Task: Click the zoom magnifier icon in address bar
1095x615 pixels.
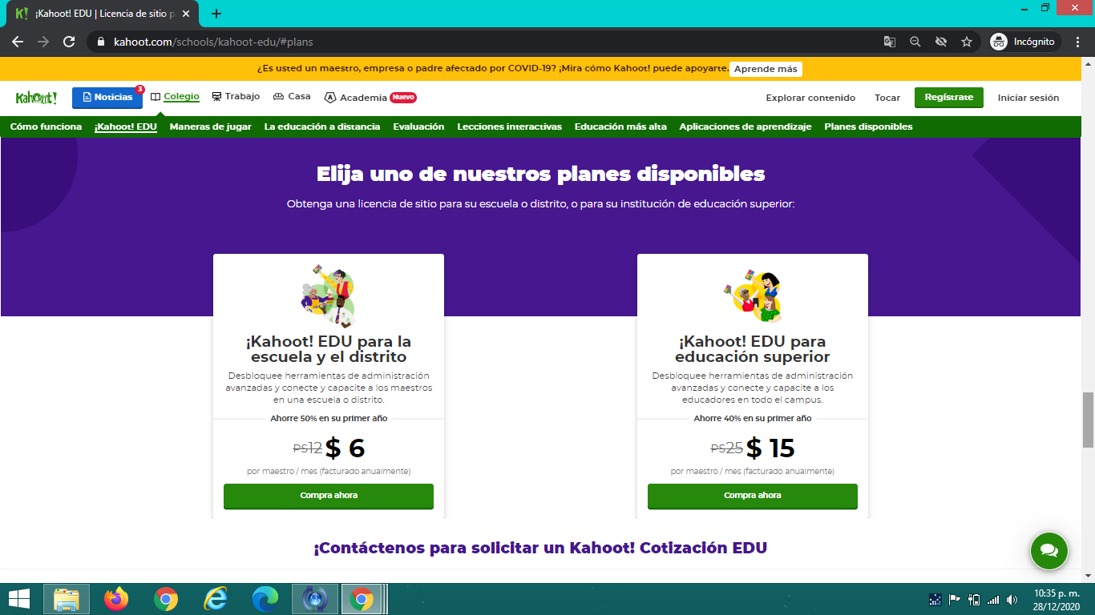Action: [915, 42]
